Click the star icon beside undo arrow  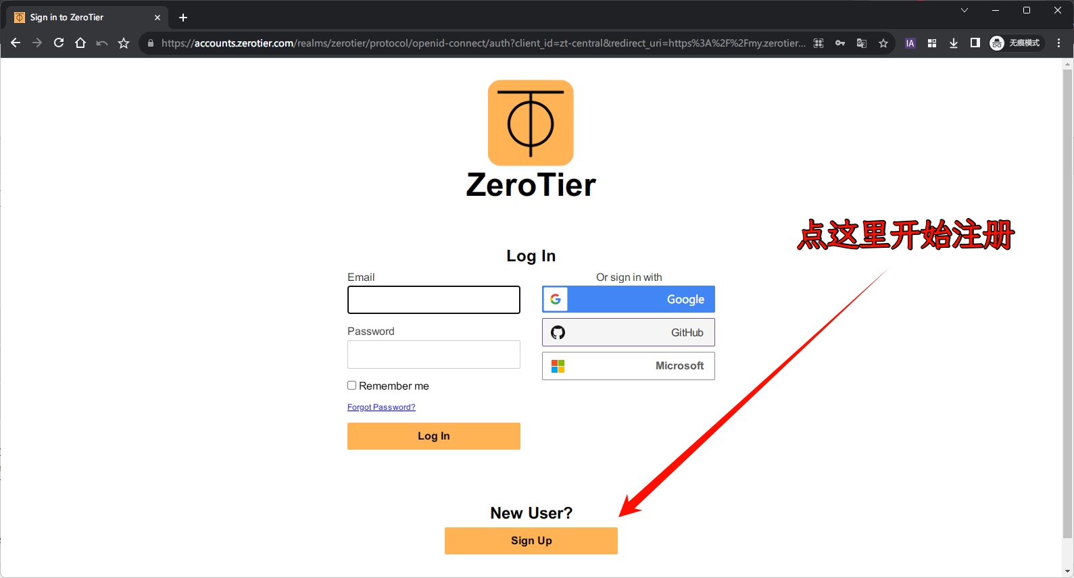(x=124, y=43)
